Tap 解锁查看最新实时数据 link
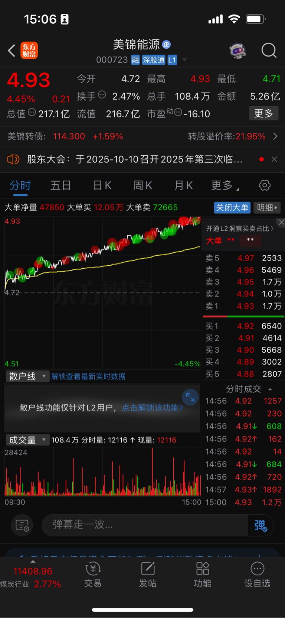The image size is (285, 618). [88, 376]
